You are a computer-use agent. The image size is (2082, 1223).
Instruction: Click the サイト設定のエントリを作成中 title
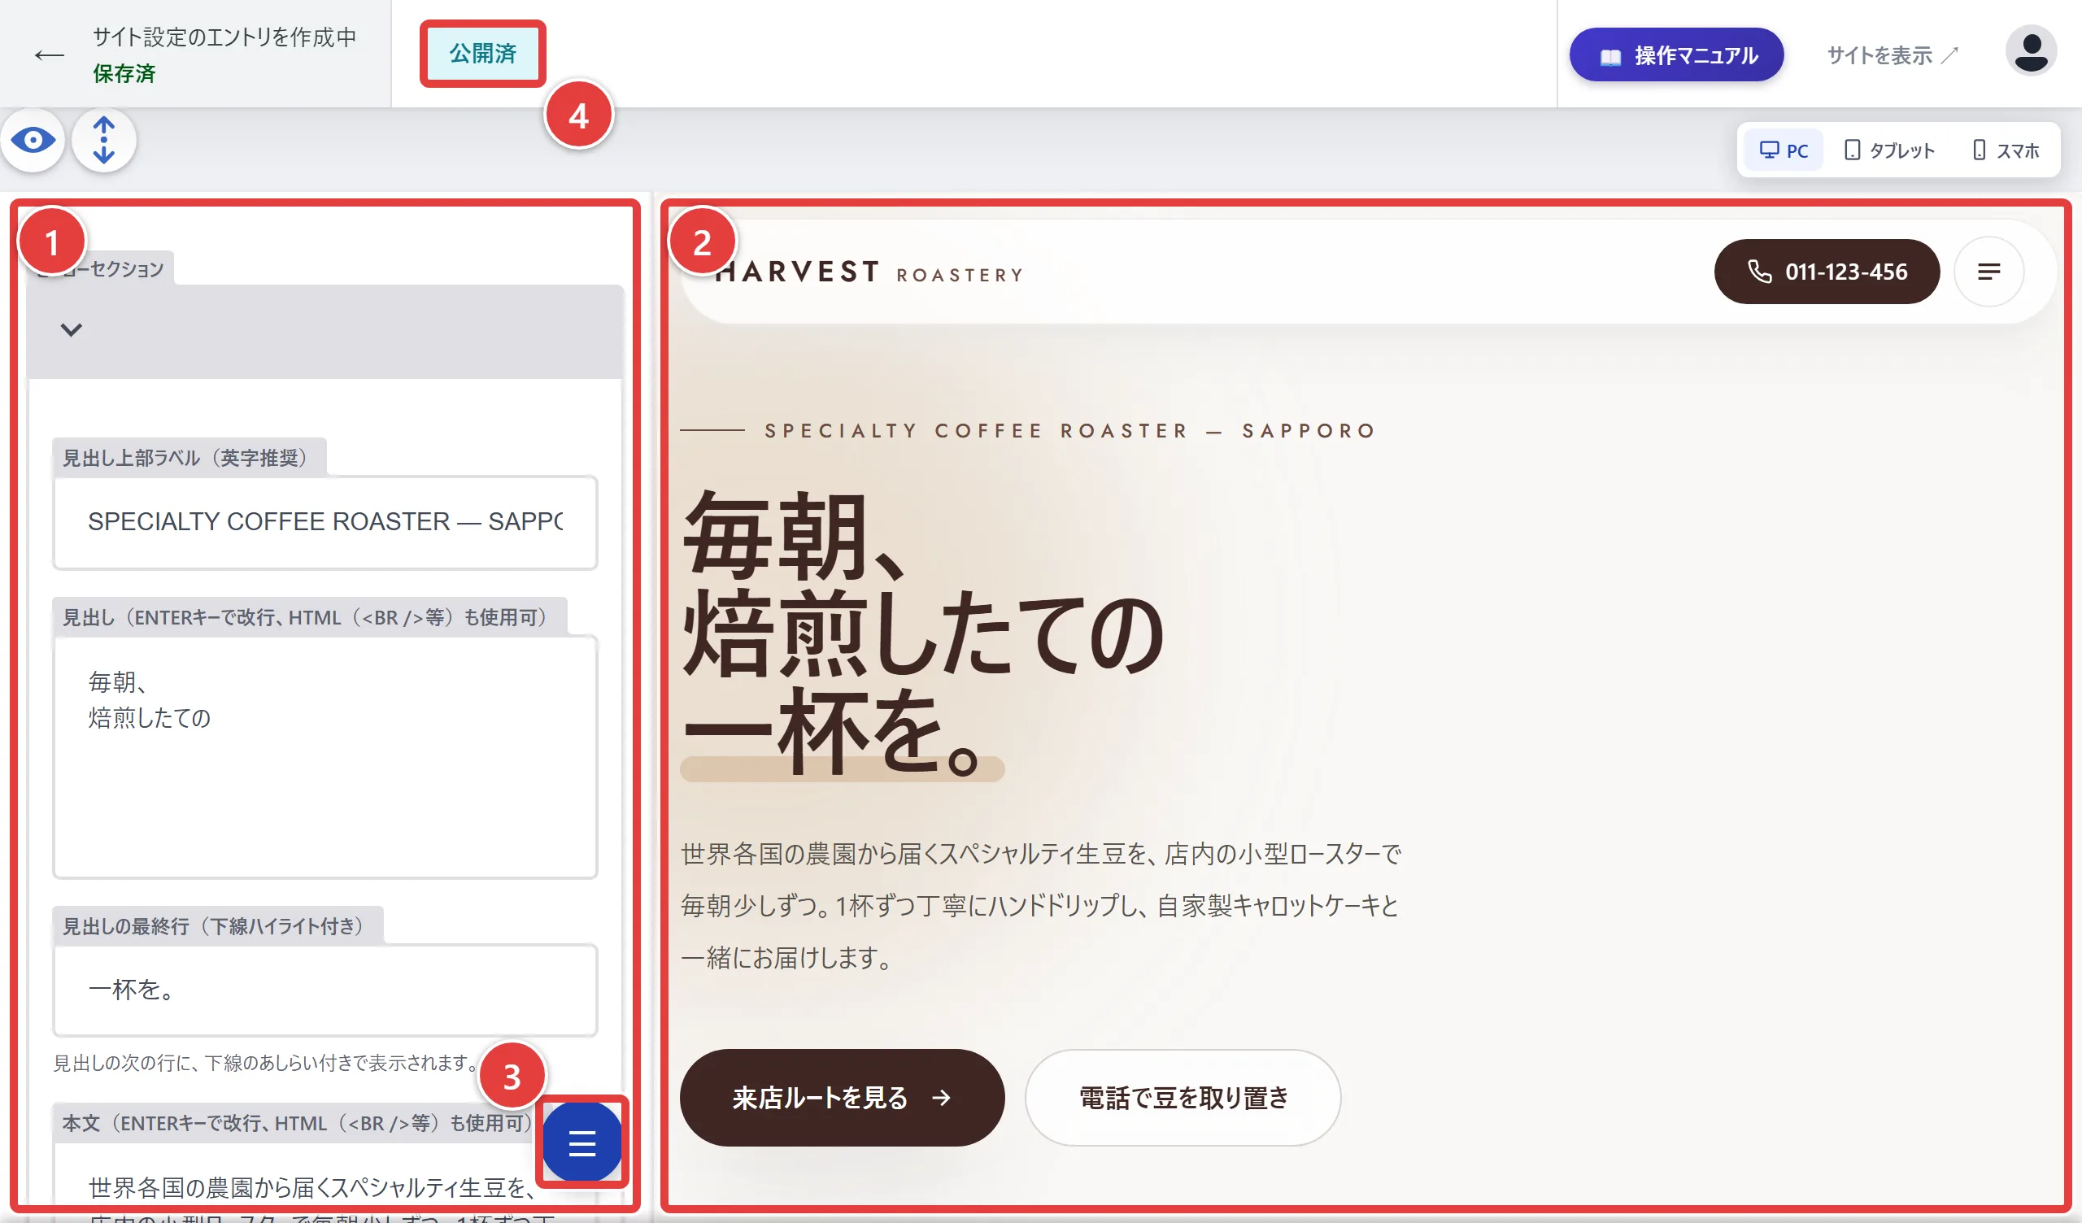click(224, 37)
